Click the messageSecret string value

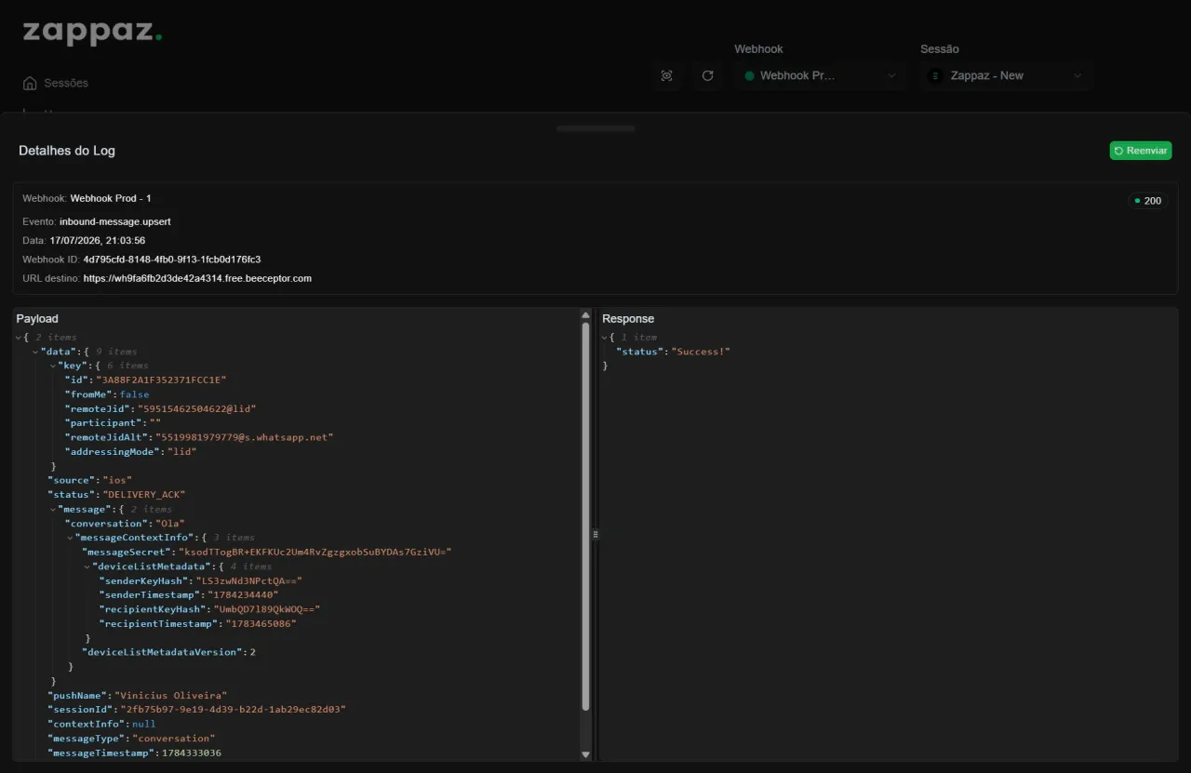[x=314, y=552]
